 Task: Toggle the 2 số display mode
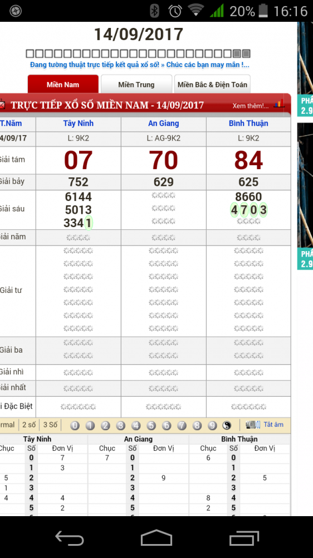[29, 425]
